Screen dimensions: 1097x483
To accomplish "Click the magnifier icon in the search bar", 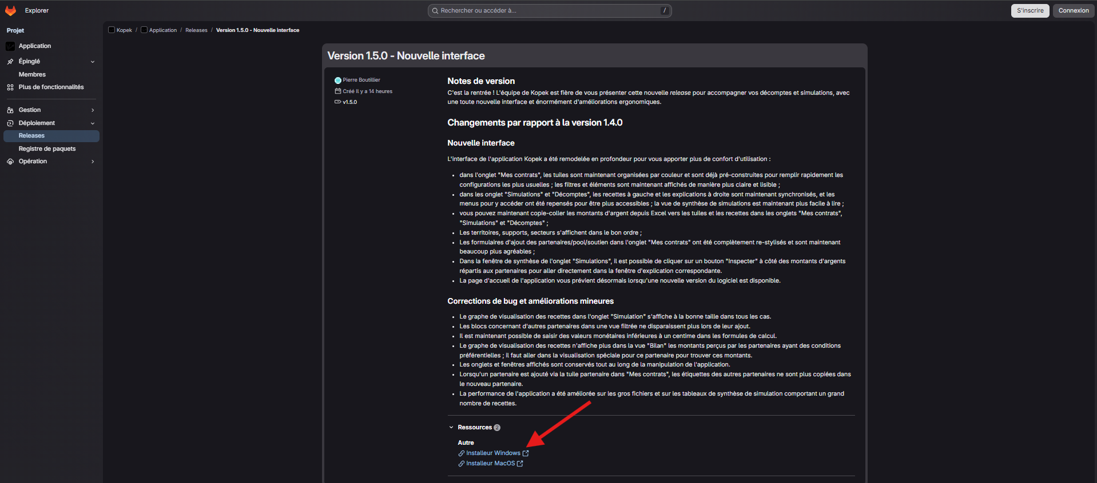I will tap(435, 11).
